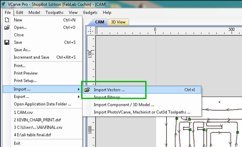The height and width of the screenshot is (147, 242).
Task: Click the Save floppy disk icon
Action: [x=7, y=42]
